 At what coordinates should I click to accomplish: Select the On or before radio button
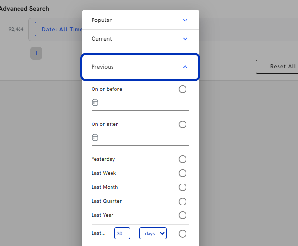tap(183, 89)
